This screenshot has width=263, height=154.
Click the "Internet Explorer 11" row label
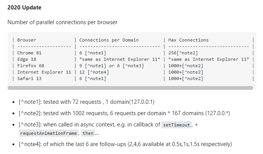(44, 72)
